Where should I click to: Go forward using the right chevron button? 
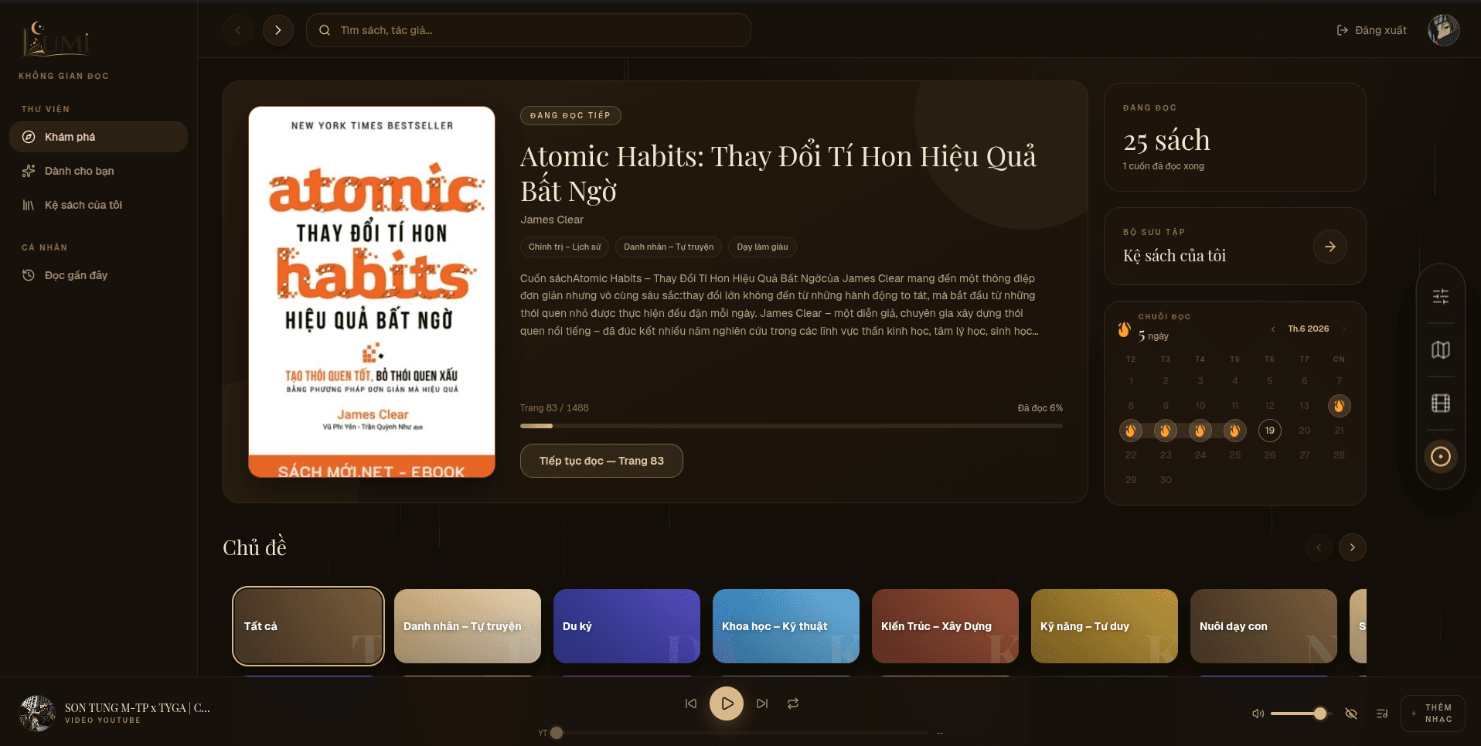[278, 30]
